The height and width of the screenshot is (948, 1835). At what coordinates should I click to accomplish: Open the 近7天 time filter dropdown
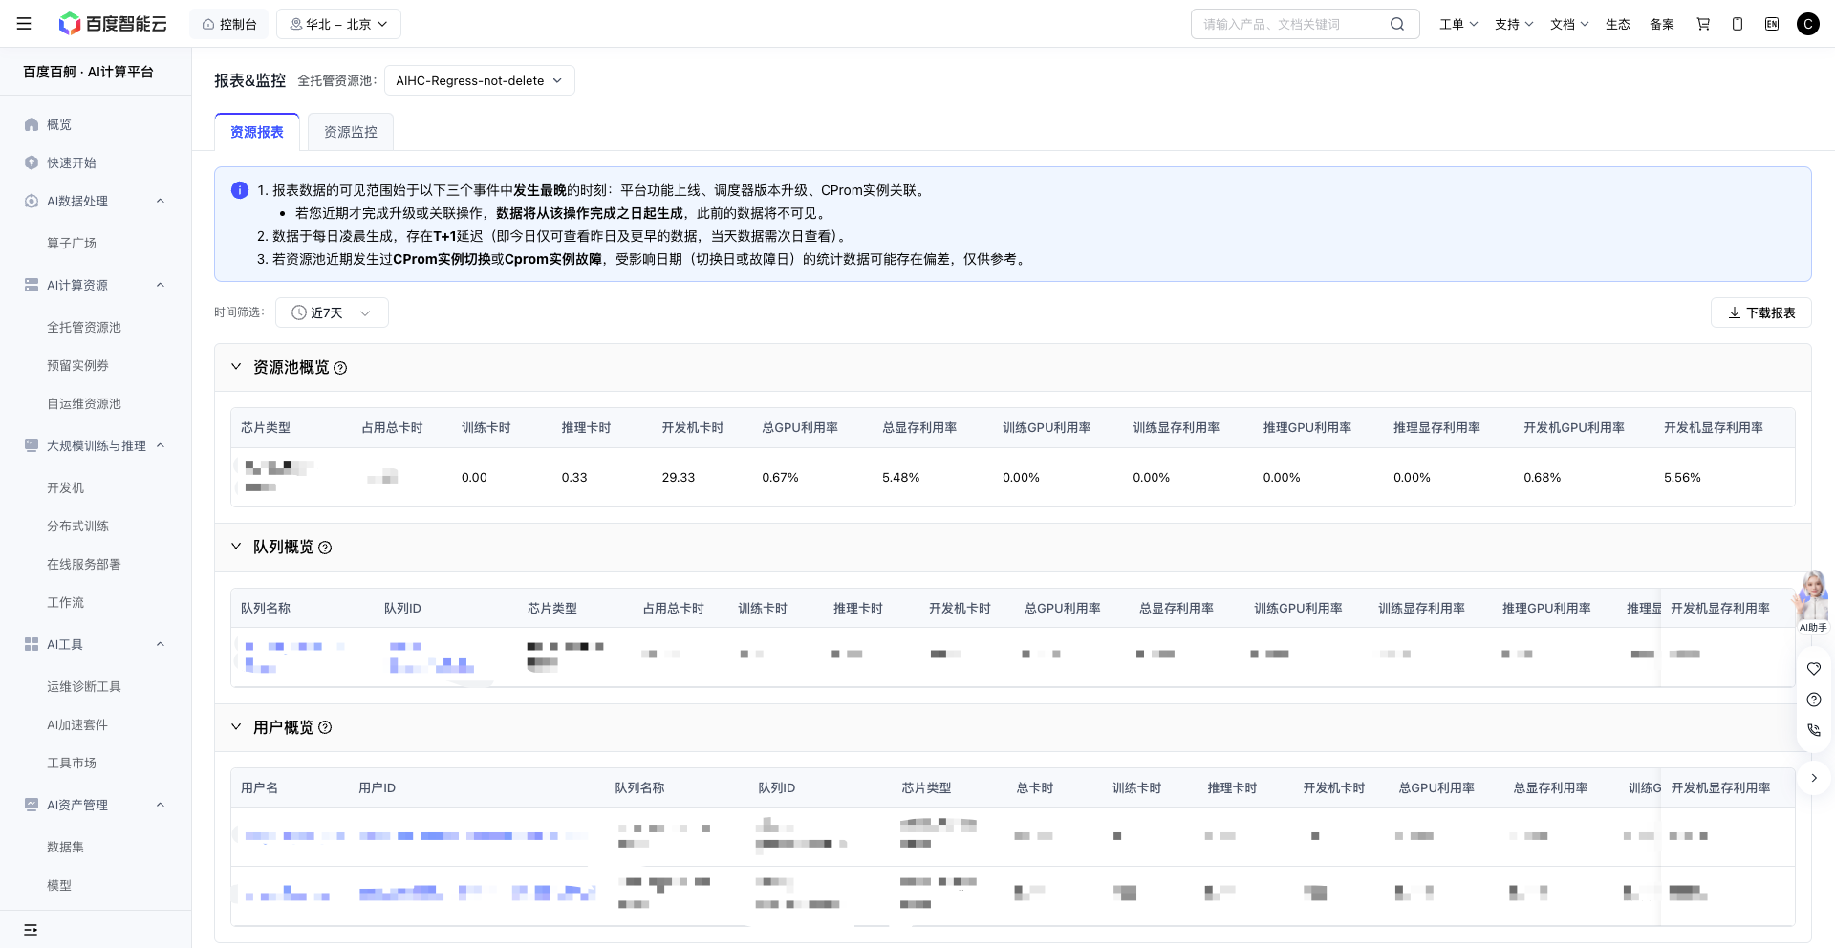tap(332, 312)
